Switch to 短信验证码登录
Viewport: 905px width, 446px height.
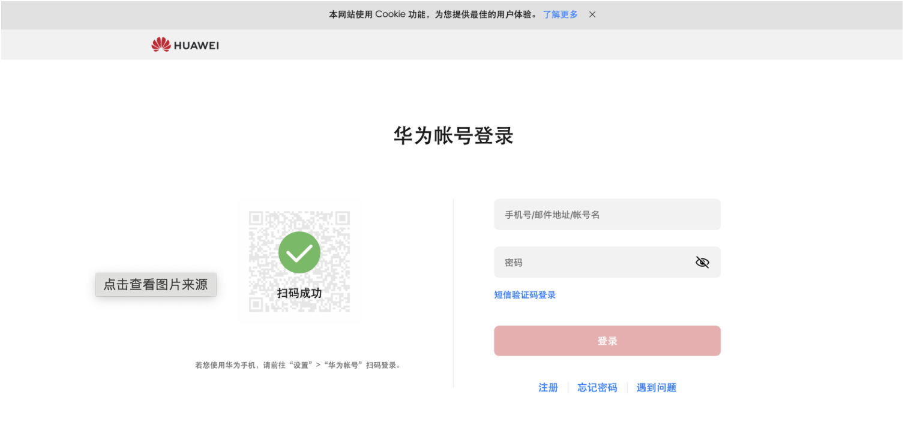tap(525, 295)
